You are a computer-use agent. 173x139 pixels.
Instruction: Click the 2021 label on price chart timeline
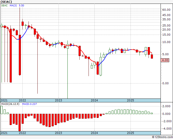4,100
